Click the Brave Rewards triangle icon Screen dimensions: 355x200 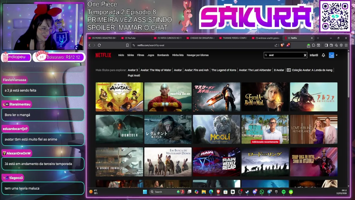point(288,45)
